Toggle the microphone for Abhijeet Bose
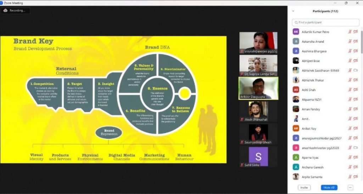This screenshot has width=363, height=194. pyautogui.click(x=350, y=61)
